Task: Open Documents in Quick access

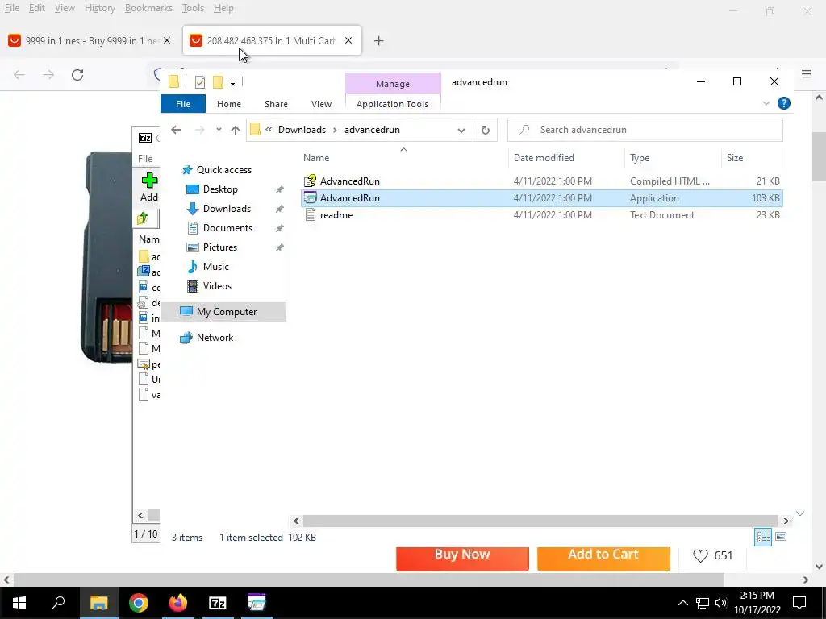Action: click(227, 228)
